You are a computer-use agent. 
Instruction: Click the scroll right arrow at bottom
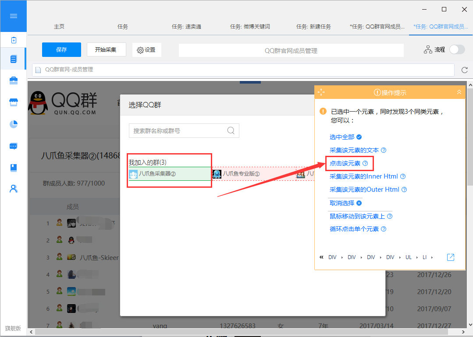(x=463, y=332)
